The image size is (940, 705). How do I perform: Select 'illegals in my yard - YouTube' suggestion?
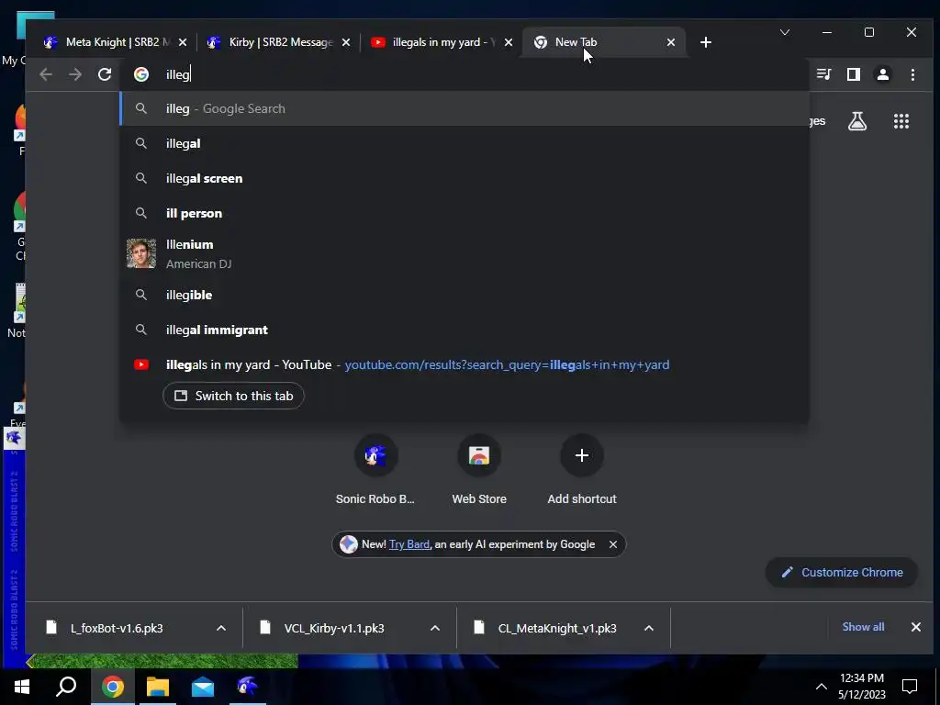(464, 364)
